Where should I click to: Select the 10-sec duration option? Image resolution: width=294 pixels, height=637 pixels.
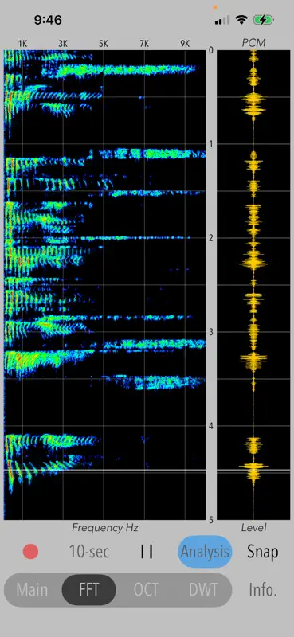pos(89,552)
